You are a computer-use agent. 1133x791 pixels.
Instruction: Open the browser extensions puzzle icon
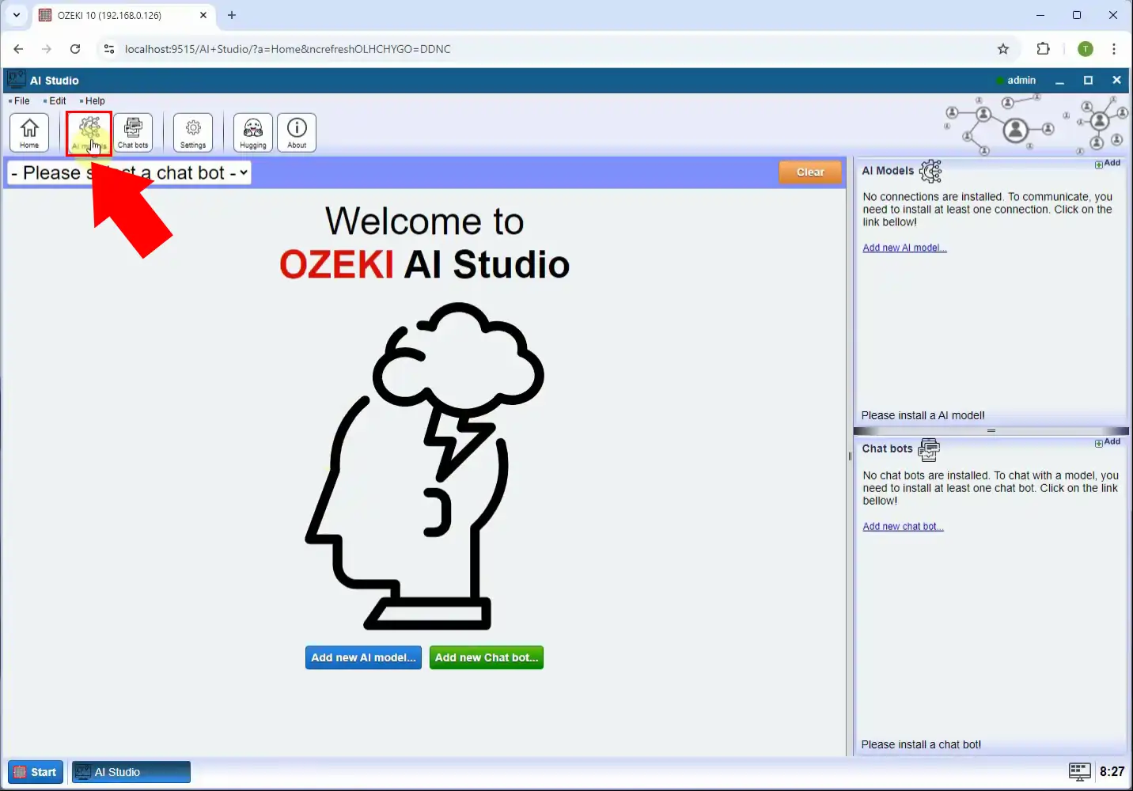click(1043, 49)
